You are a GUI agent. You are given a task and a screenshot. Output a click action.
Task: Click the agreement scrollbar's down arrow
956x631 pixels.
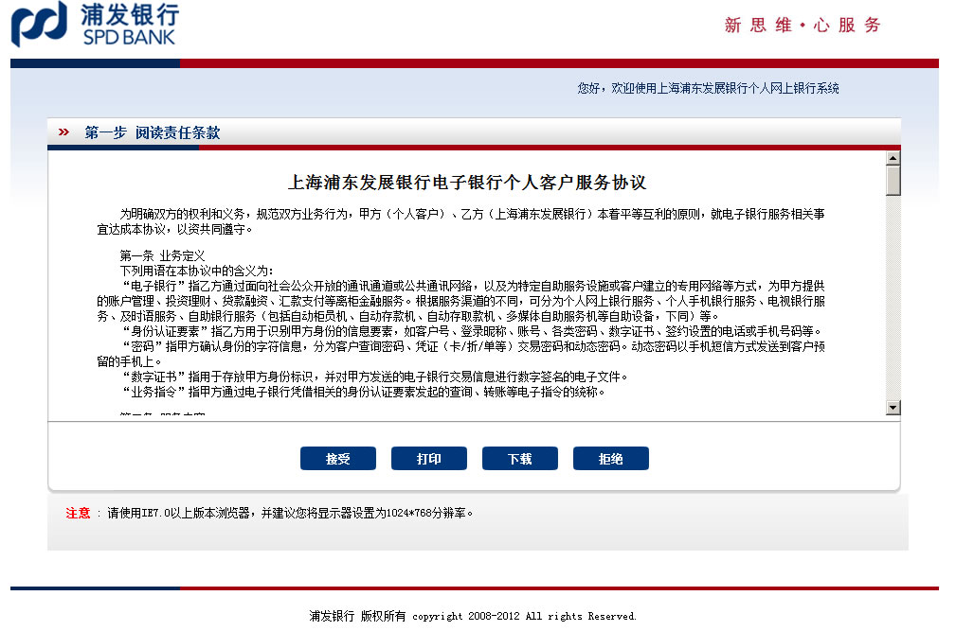pyautogui.click(x=893, y=407)
